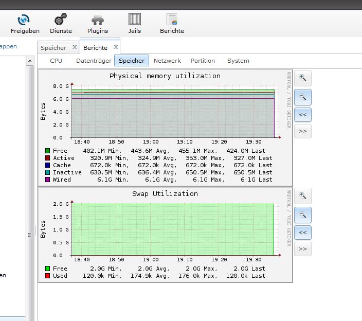Open Plugins section
Image resolution: width=362 pixels, height=321 pixels.
point(98,24)
